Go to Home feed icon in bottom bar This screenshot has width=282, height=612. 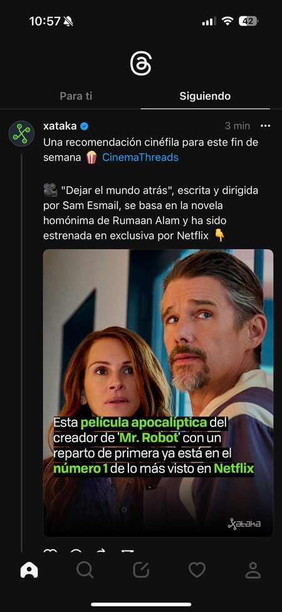point(29,570)
